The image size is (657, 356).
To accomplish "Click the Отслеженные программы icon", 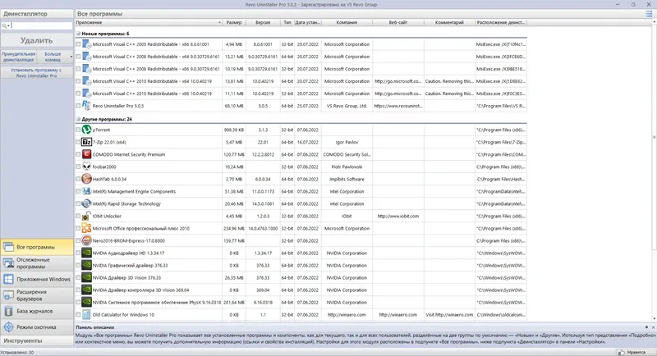I will pos(8,263).
